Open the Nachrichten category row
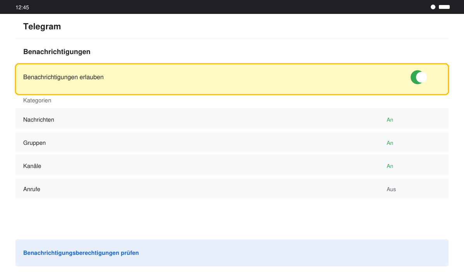 (232, 119)
